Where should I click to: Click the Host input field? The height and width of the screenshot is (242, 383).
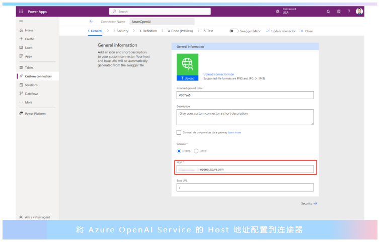point(245,169)
